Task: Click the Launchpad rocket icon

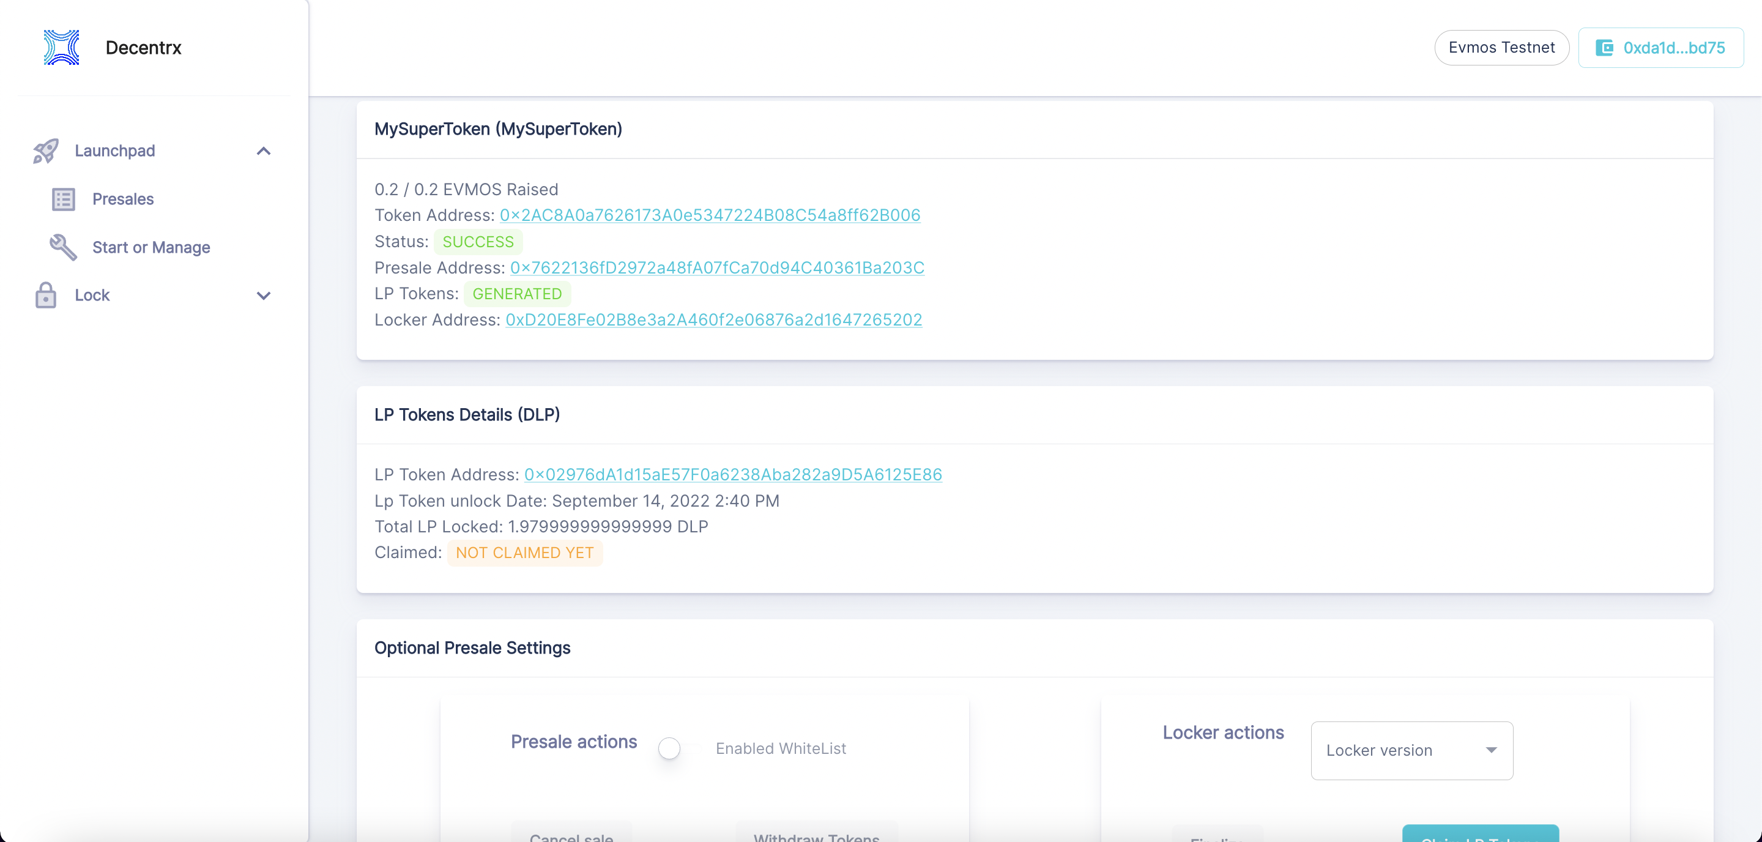Action: pyautogui.click(x=46, y=151)
